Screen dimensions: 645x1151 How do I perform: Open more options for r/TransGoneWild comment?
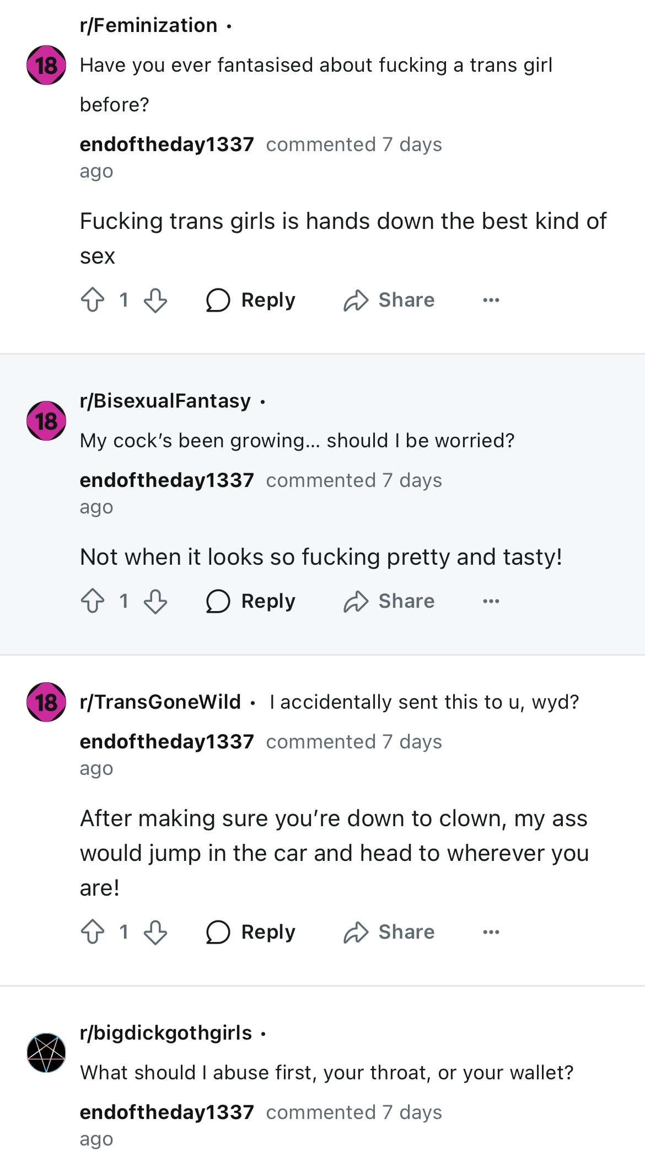[x=491, y=932]
